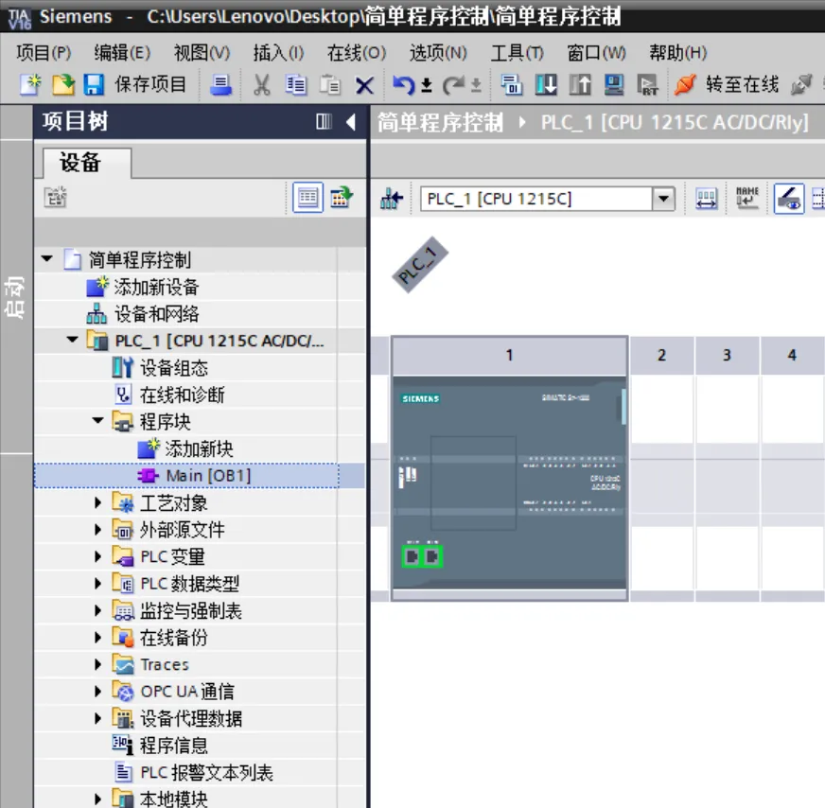Click the network view switch icon in device editor
The height and width of the screenshot is (808, 825).
pyautogui.click(x=392, y=199)
